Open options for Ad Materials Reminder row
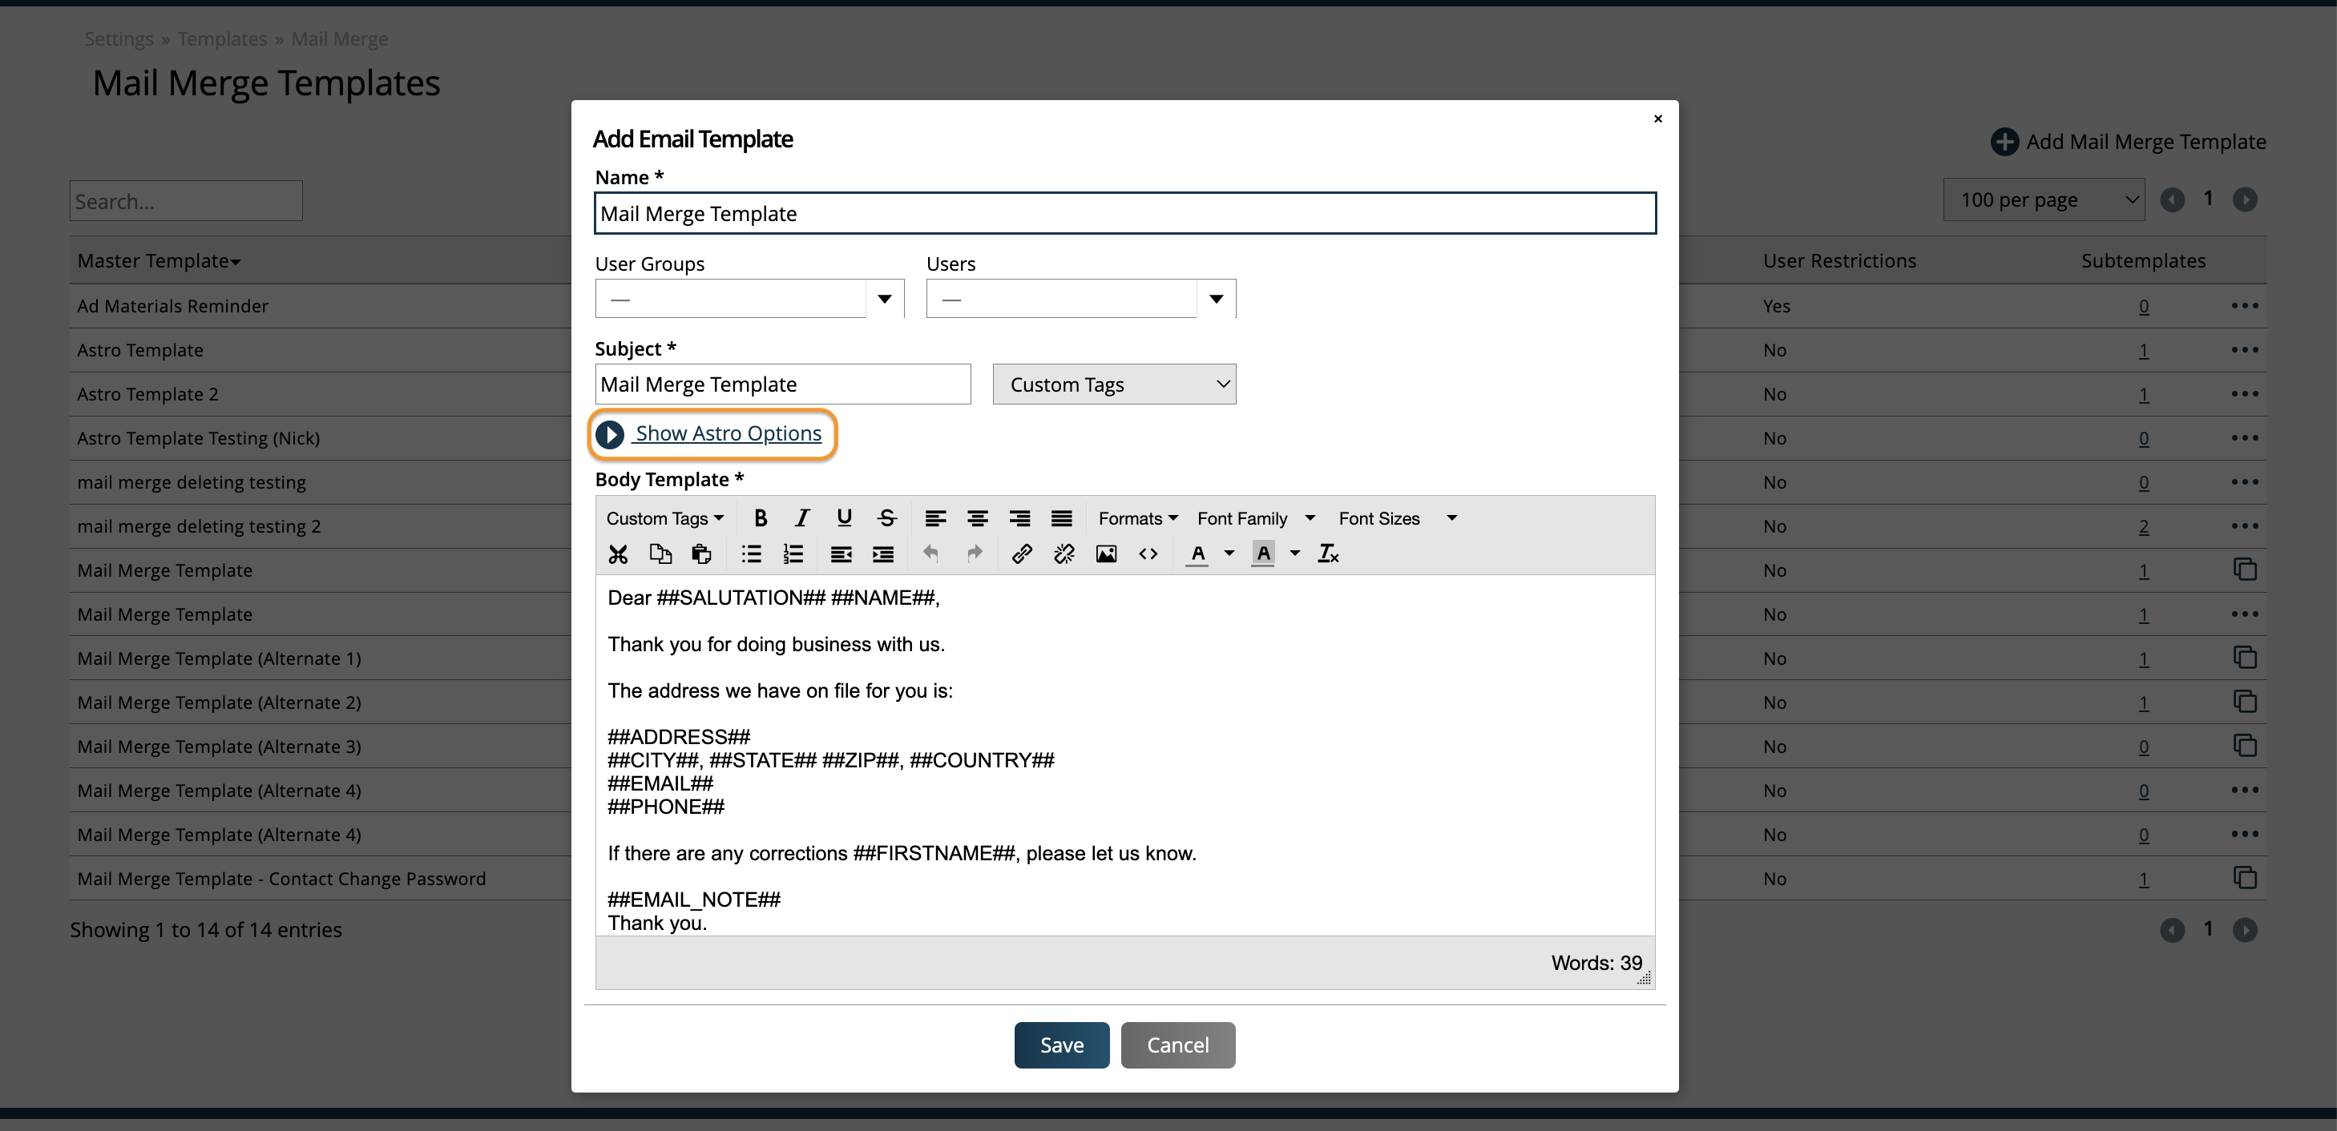The width and height of the screenshot is (2337, 1131). (2245, 306)
